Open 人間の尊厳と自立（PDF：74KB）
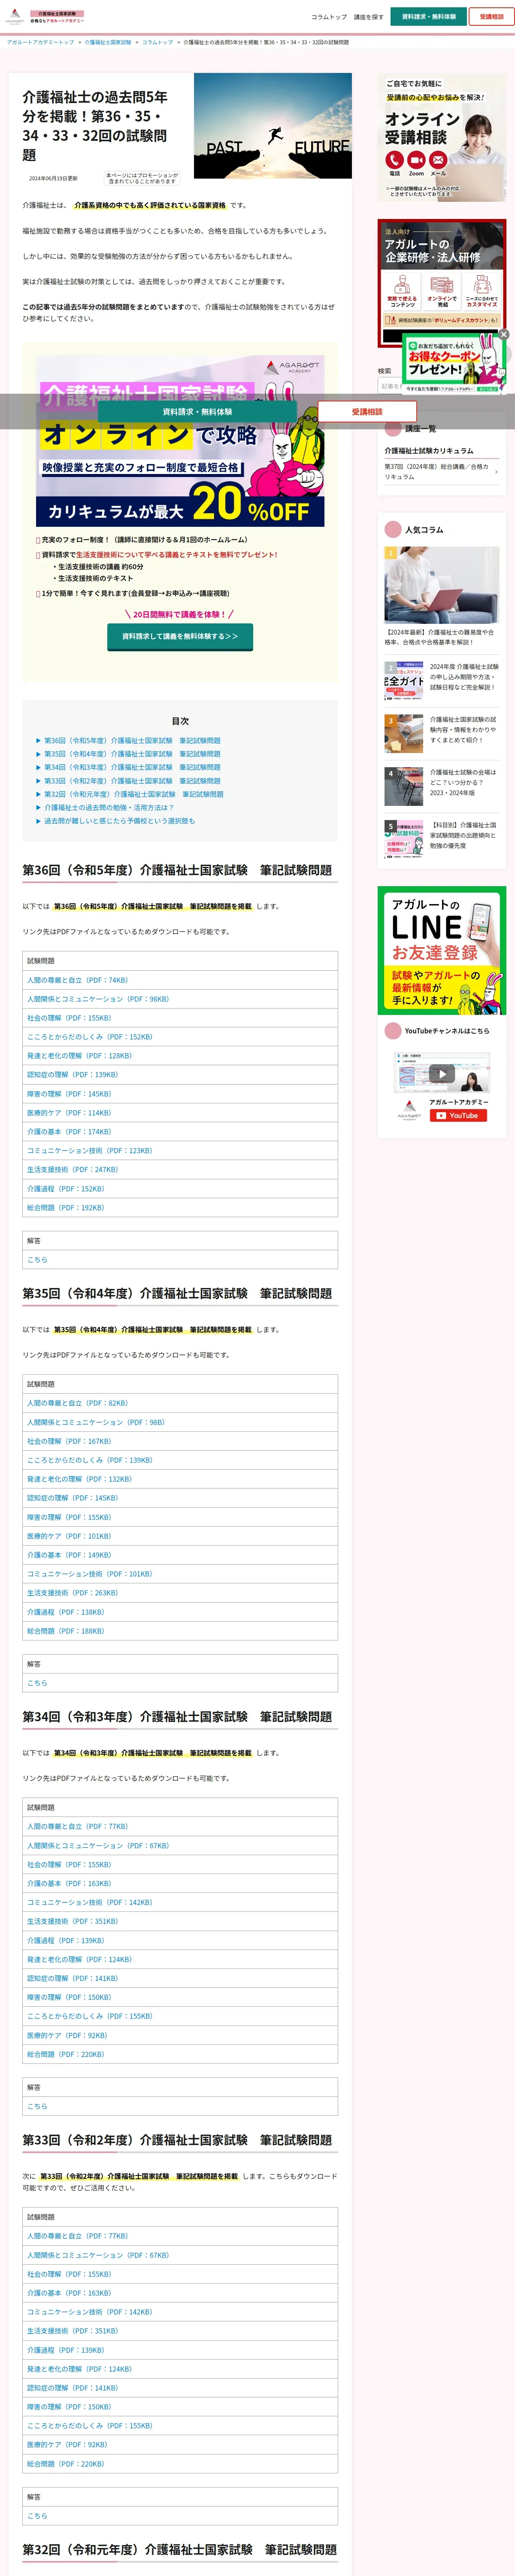Image resolution: width=515 pixels, height=2576 pixels. 78,980
